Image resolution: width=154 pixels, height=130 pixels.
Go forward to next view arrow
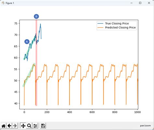[15, 126]
